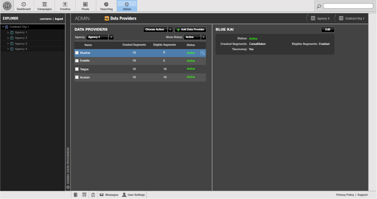
Task: Open the Agency filter dropdown
Action: [100, 37]
